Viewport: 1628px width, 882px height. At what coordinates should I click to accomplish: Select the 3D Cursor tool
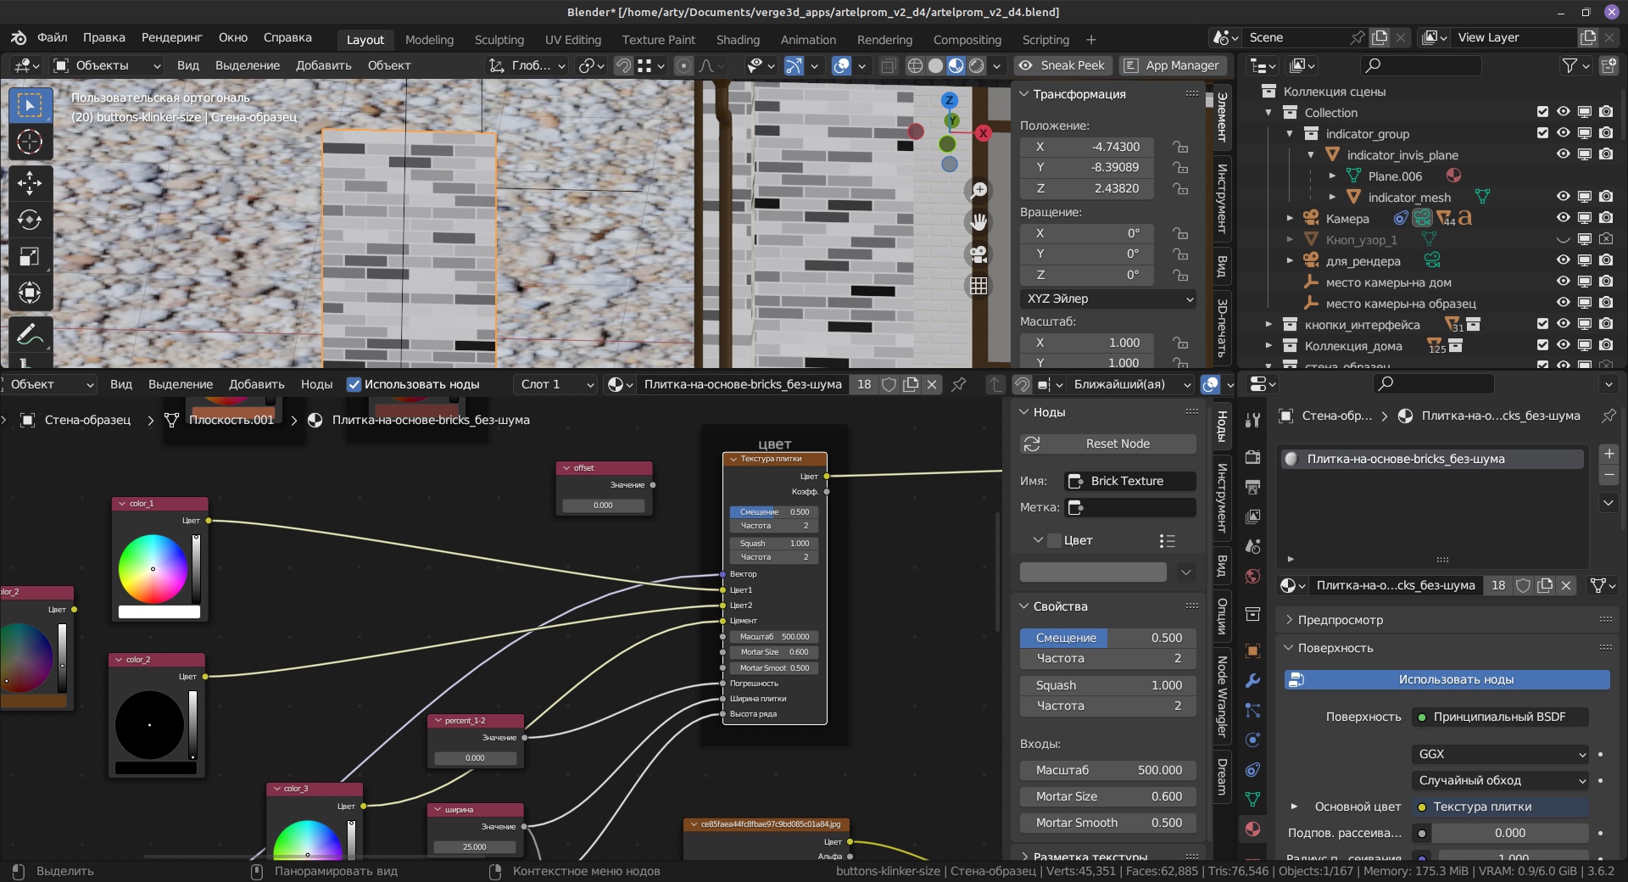30,142
